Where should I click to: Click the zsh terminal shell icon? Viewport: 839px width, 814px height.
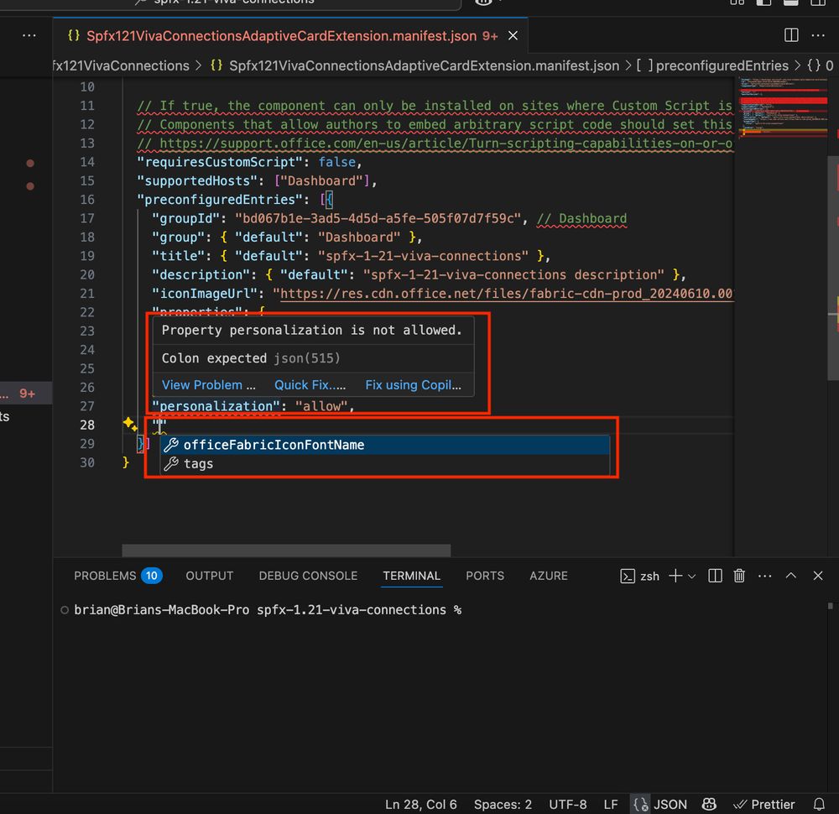point(627,577)
